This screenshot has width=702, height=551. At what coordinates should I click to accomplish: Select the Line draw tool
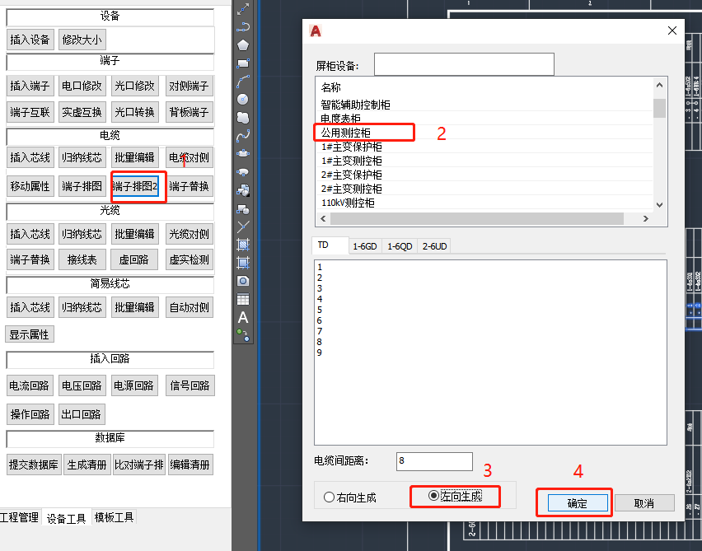(x=243, y=8)
